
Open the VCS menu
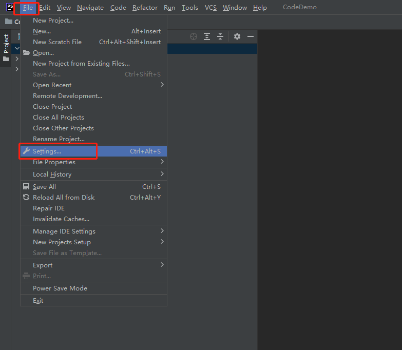tap(210, 8)
